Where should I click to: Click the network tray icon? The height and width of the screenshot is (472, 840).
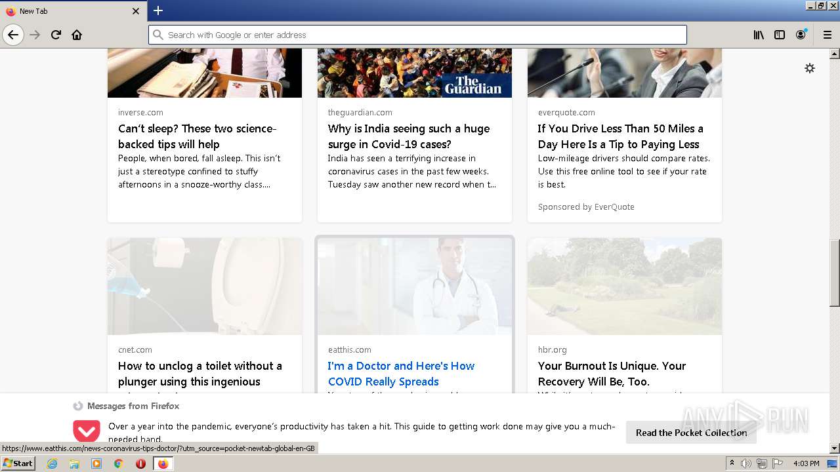[762, 463]
